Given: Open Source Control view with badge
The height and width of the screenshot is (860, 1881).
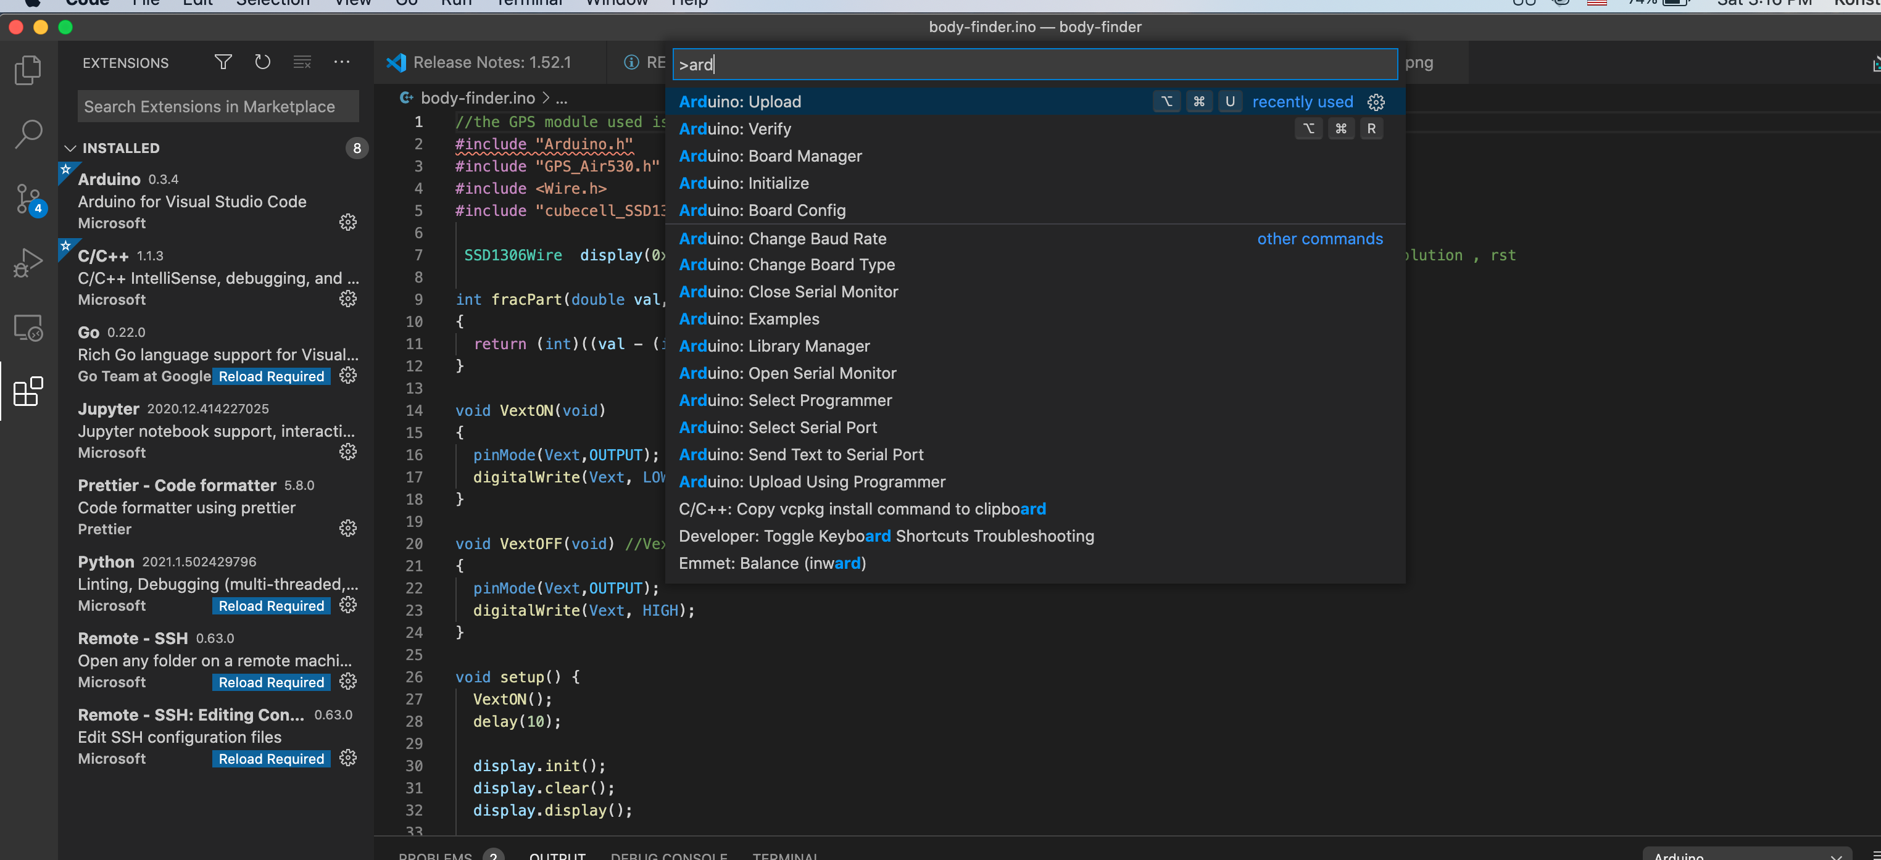Looking at the screenshot, I should (x=29, y=199).
